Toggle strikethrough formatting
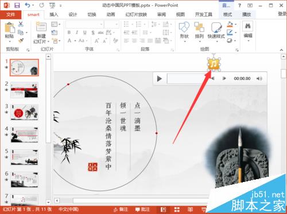This screenshot has height=214, width=287. point(100,33)
